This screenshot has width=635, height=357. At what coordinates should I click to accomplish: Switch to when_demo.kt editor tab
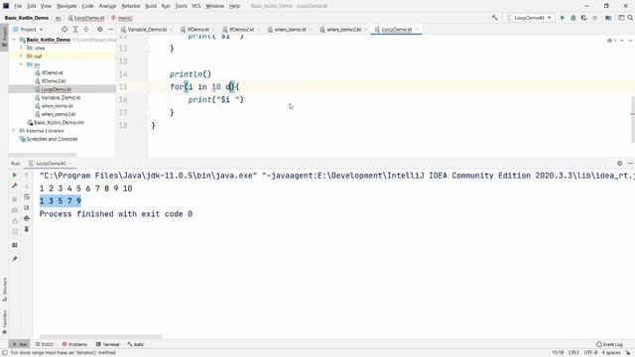290,30
